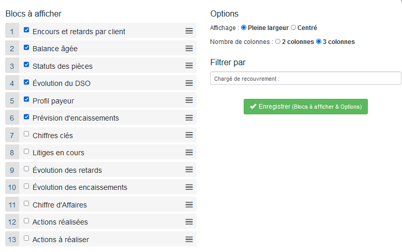
Task: Select the 3 colonnes radio option
Action: coord(319,41)
